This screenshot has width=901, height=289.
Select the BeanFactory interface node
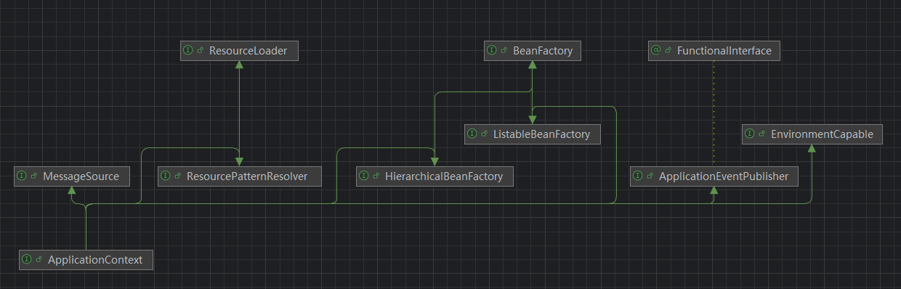point(533,51)
